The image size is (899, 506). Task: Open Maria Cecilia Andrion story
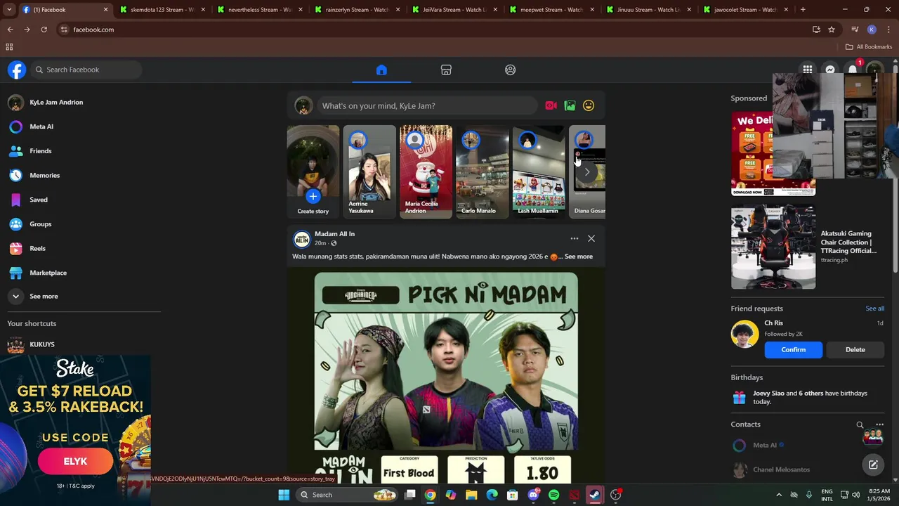pos(426,171)
